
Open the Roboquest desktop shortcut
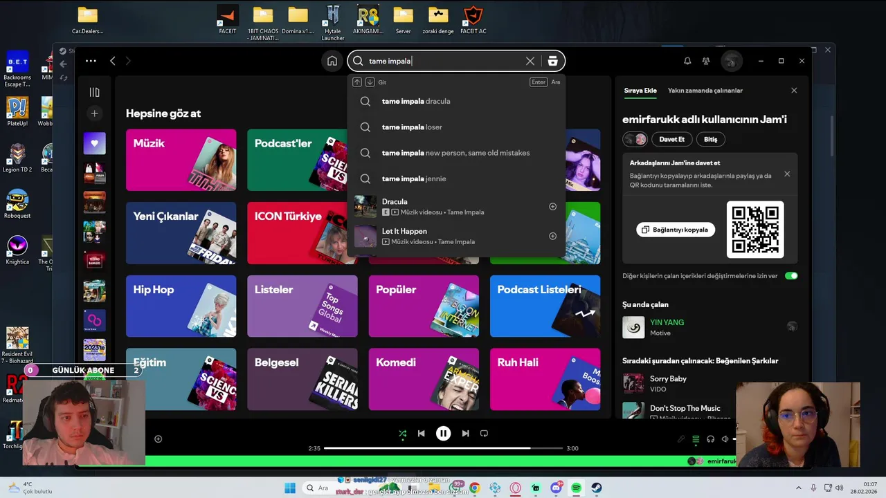[17, 205]
